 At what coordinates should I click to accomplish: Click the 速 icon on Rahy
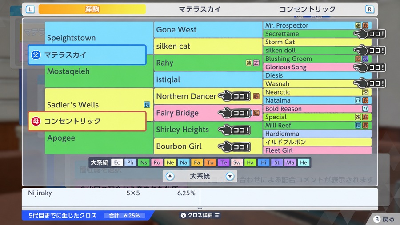pyautogui.click(x=249, y=63)
